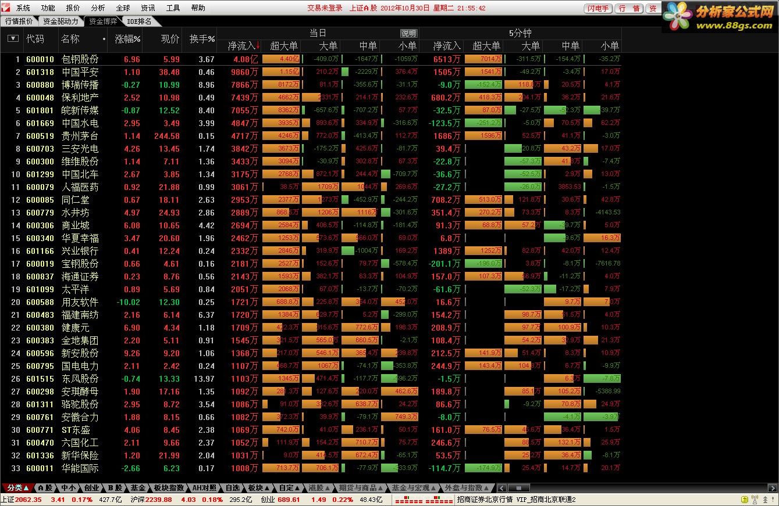Click 包钢股份's 超大单 4.40亿 orange bar
This screenshot has height=506, width=779.
tap(282, 59)
